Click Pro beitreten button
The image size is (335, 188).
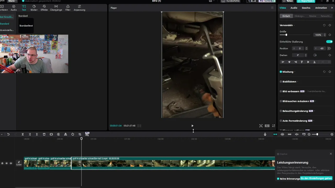point(267,1)
